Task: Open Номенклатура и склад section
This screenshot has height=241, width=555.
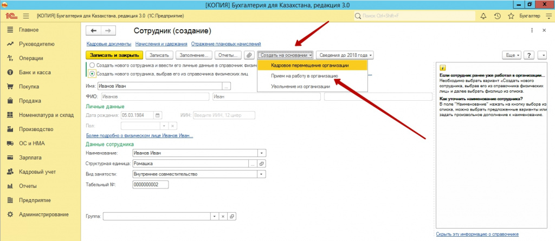Action: tap(47, 115)
